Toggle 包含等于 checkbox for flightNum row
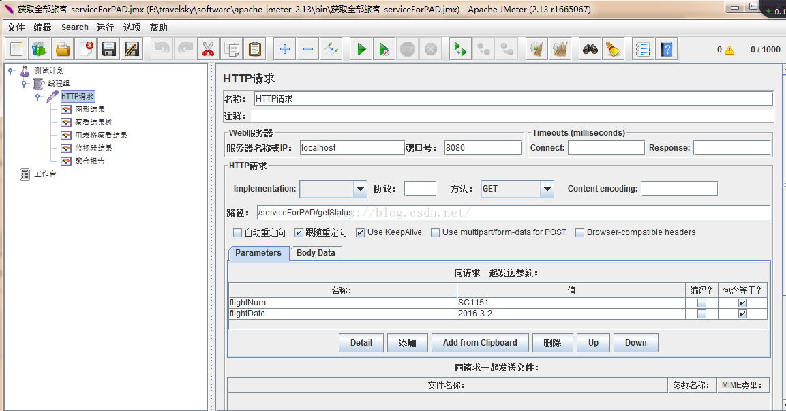This screenshot has width=786, height=411. click(743, 303)
